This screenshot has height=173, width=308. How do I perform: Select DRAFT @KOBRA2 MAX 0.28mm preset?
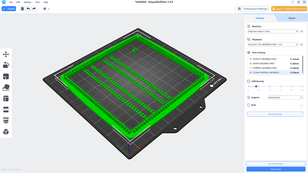coord(275,64)
